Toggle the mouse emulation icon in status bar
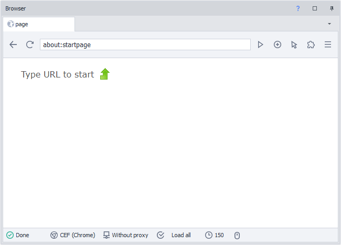The height and width of the screenshot is (245, 341). point(237,236)
